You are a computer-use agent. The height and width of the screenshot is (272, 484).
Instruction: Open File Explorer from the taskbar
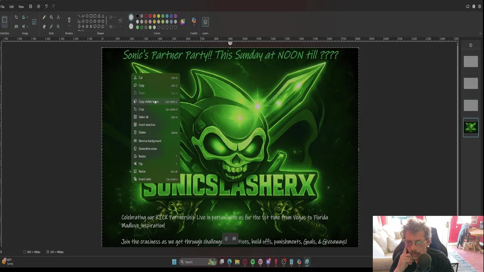tap(237, 262)
